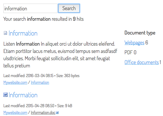
Task: Click the "resulted in 9 hits" summary text
Action: click(68, 19)
